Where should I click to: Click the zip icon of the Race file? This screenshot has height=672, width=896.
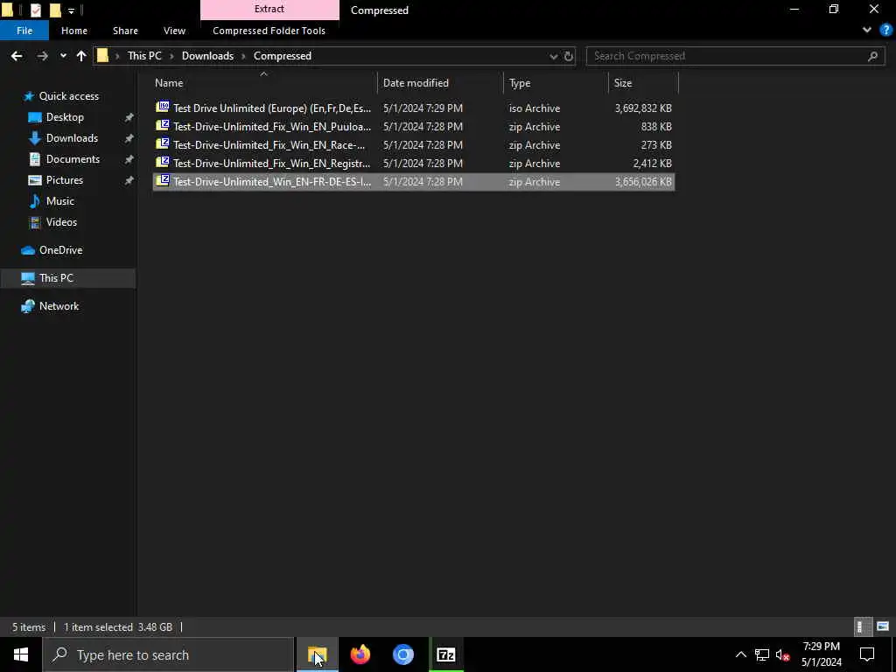[x=163, y=144]
